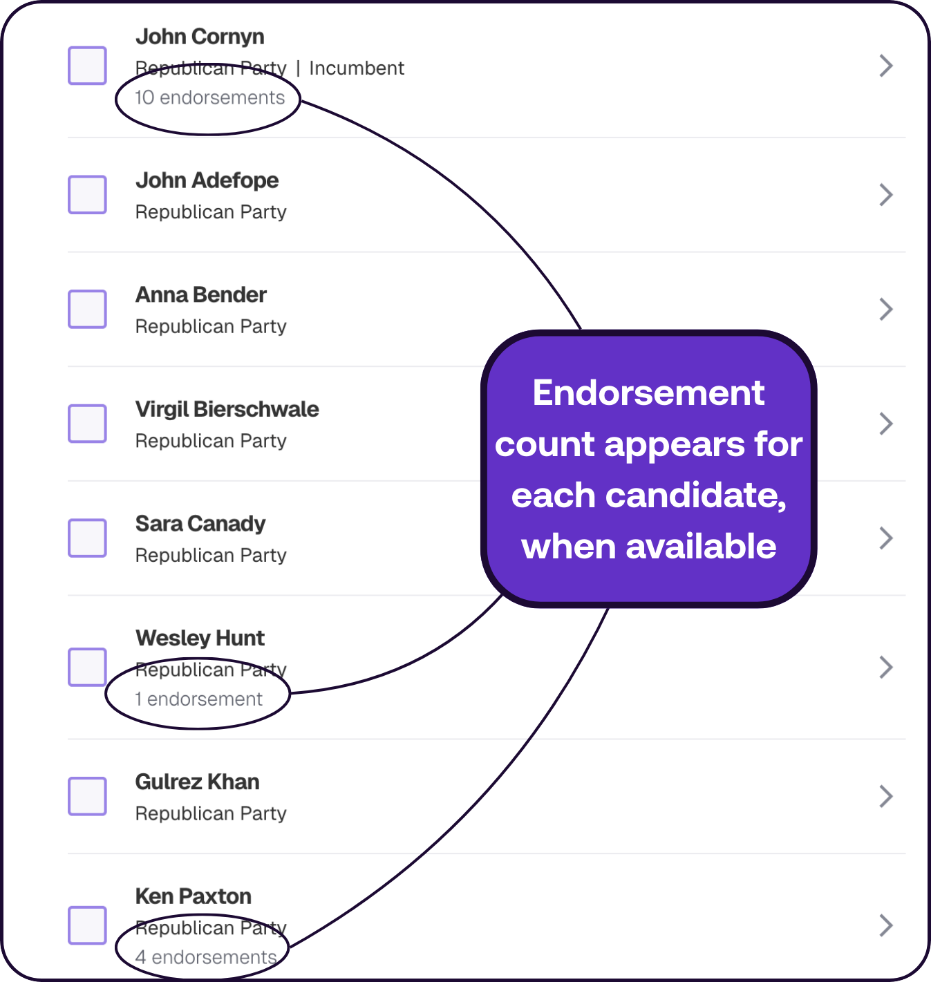Select Sara Canady's checkbox
The image size is (931, 982).
tap(87, 538)
